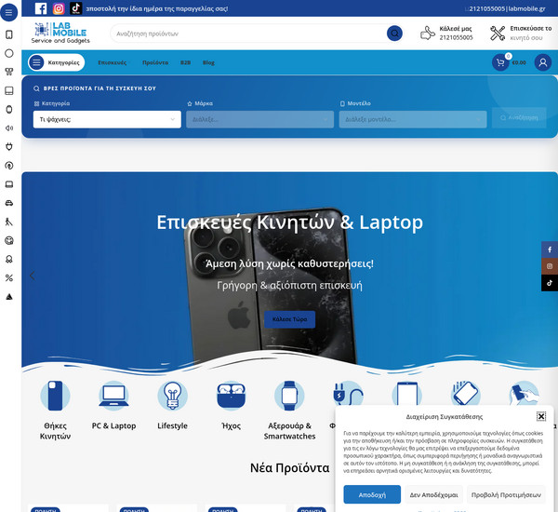Open the B2B menu item

(x=185, y=62)
